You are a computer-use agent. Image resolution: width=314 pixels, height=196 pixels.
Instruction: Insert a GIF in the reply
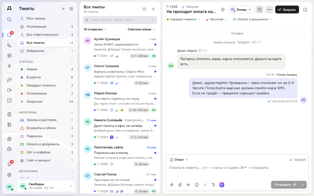(x=188, y=185)
